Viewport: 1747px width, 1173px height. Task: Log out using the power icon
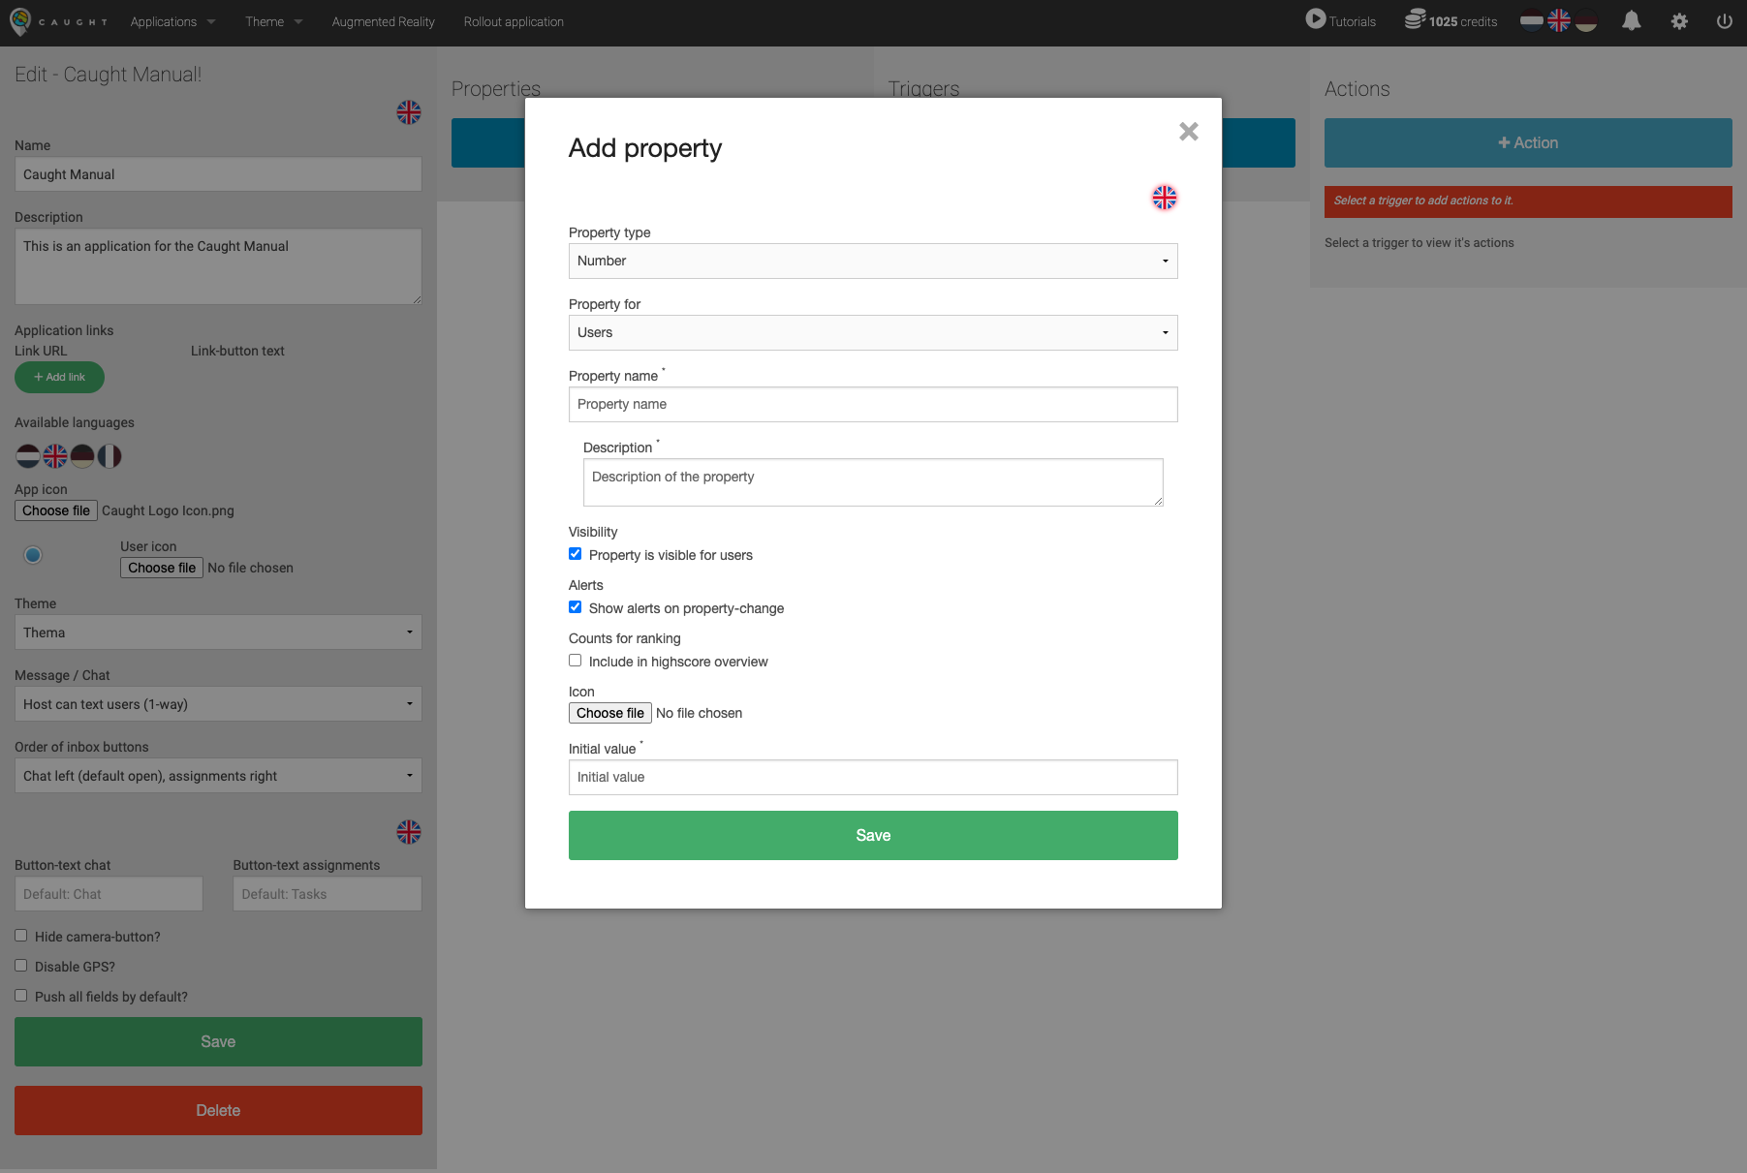[1724, 20]
